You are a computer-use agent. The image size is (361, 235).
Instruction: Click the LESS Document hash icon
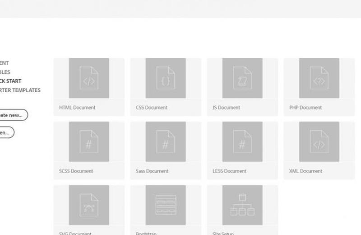pyautogui.click(x=242, y=141)
